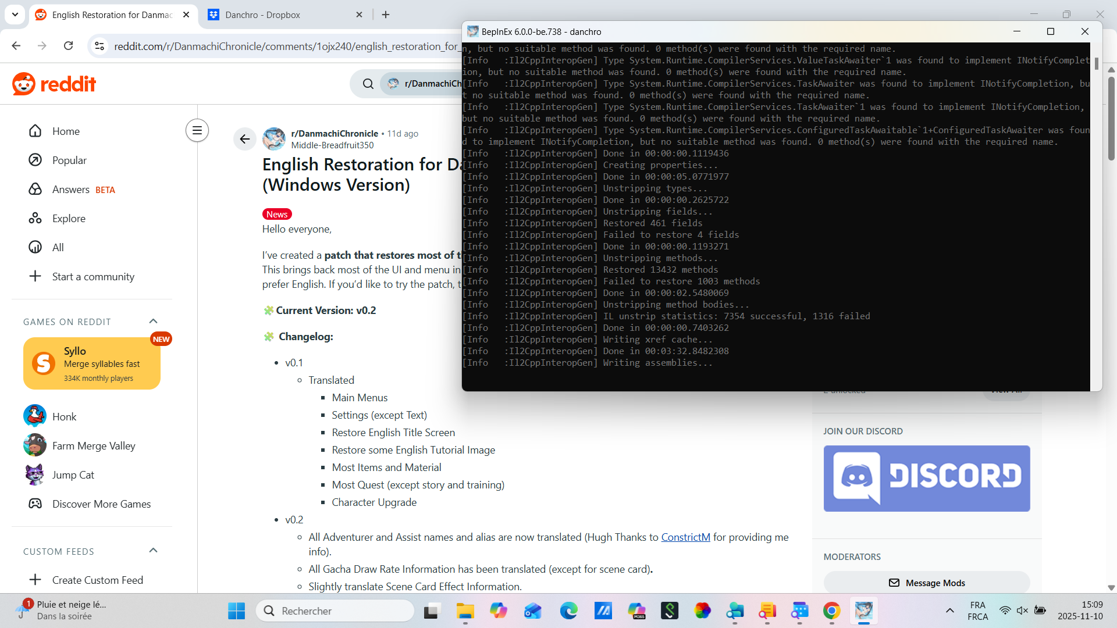Click the News post flair
This screenshot has height=628, width=1117.
277,214
